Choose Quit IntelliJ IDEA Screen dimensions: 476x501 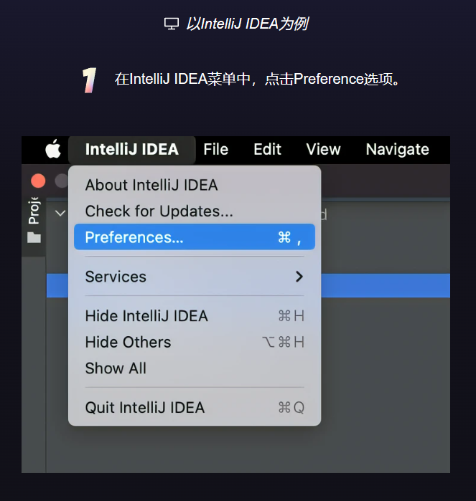[x=195, y=408]
